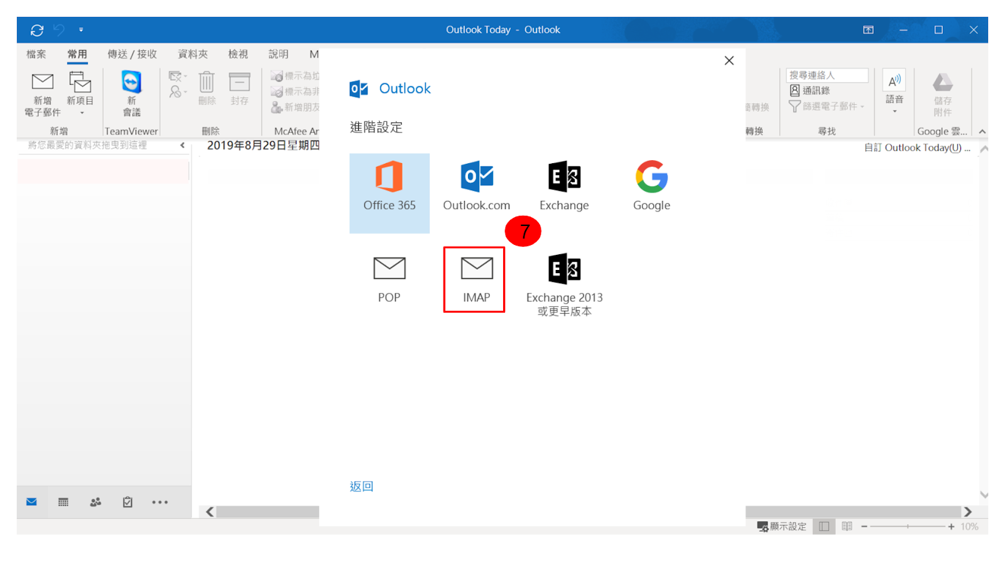Click the 語音 read aloud button
This screenshot has width=1005, height=565.
point(894,90)
